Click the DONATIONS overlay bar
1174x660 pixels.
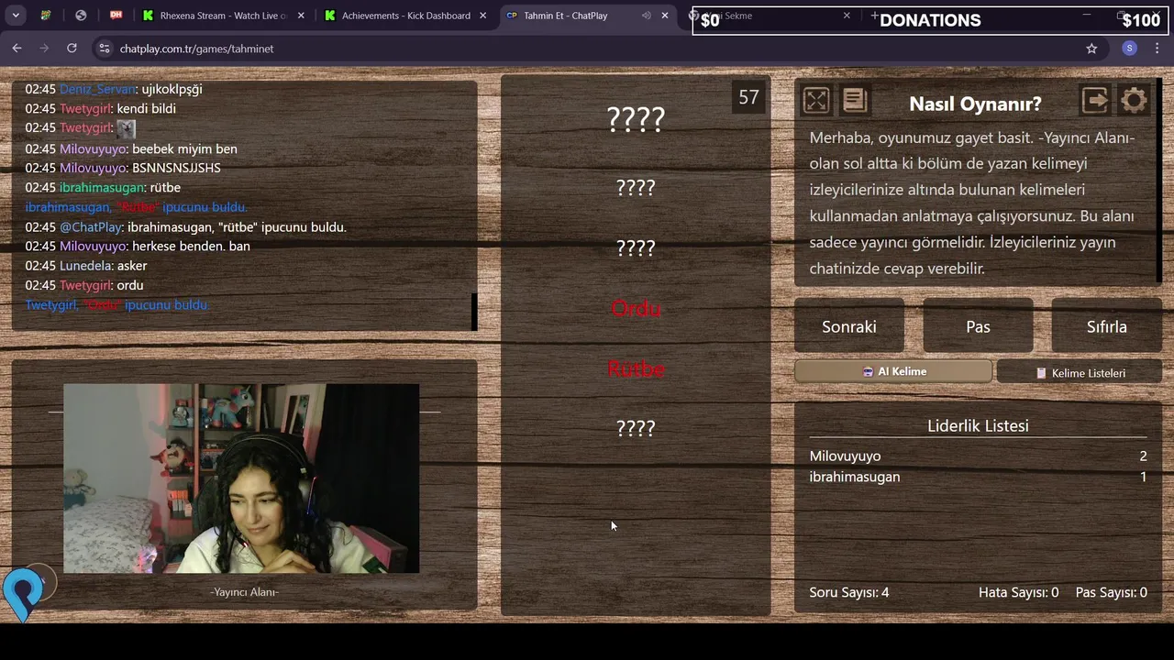pos(930,20)
